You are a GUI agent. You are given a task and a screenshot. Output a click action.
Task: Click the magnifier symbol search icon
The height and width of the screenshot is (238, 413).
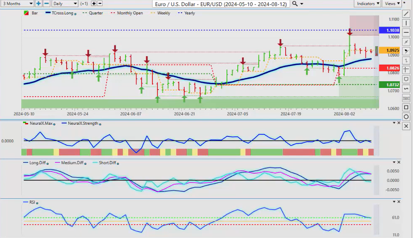pos(295,4)
